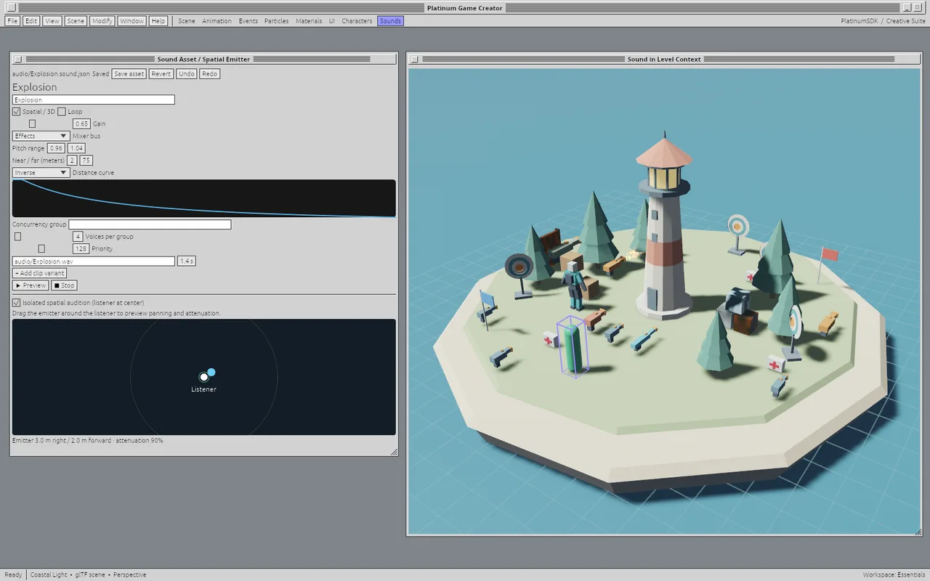The image size is (930, 581).
Task: Click the white Listener dot
Action: (x=204, y=377)
